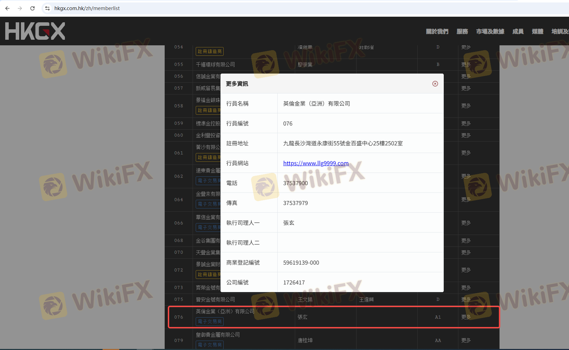Click 電子交易商 tag under member 076

coord(210,321)
